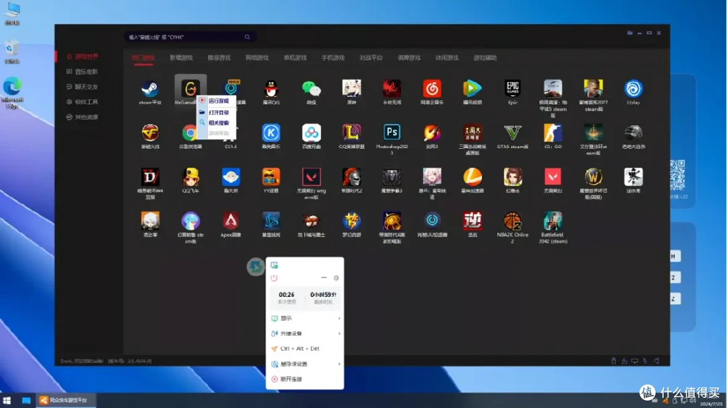Open the Tencent QQ penguin icon
This screenshot has height=408, width=727.
pos(271,89)
